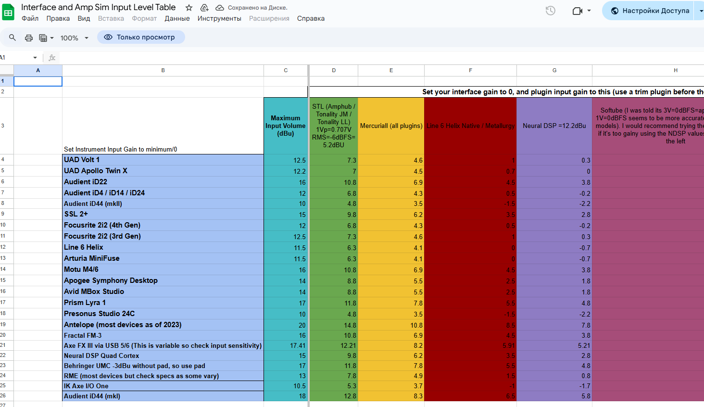This screenshot has height=407, width=704.
Task: Click the STL (Amphub / Tonality) header cell
Action: (334, 126)
